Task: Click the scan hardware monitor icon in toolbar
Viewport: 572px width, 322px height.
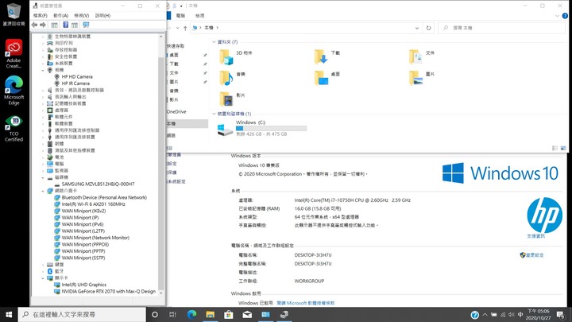Action: pos(86,25)
